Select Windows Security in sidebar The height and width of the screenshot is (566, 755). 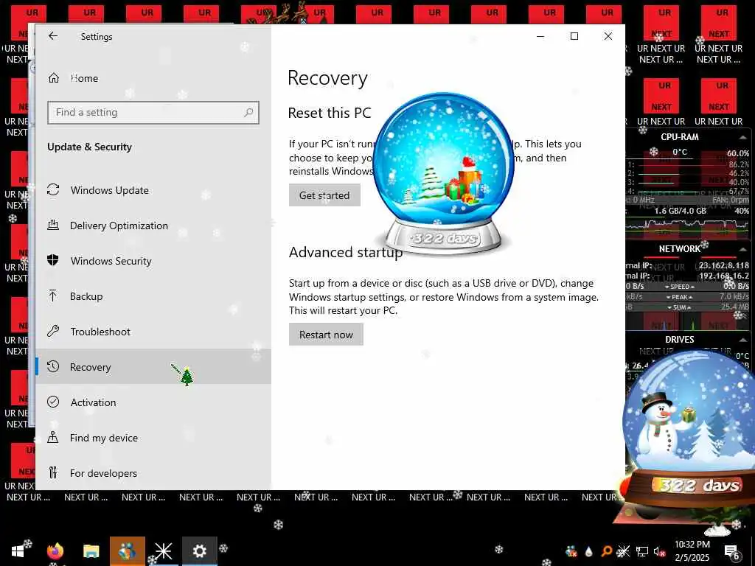tap(153, 261)
